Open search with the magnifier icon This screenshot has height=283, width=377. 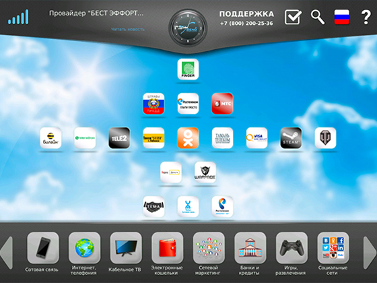click(x=318, y=17)
